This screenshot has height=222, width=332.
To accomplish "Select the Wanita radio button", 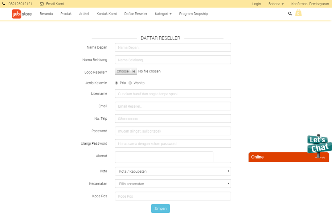I will pyautogui.click(x=130, y=83).
